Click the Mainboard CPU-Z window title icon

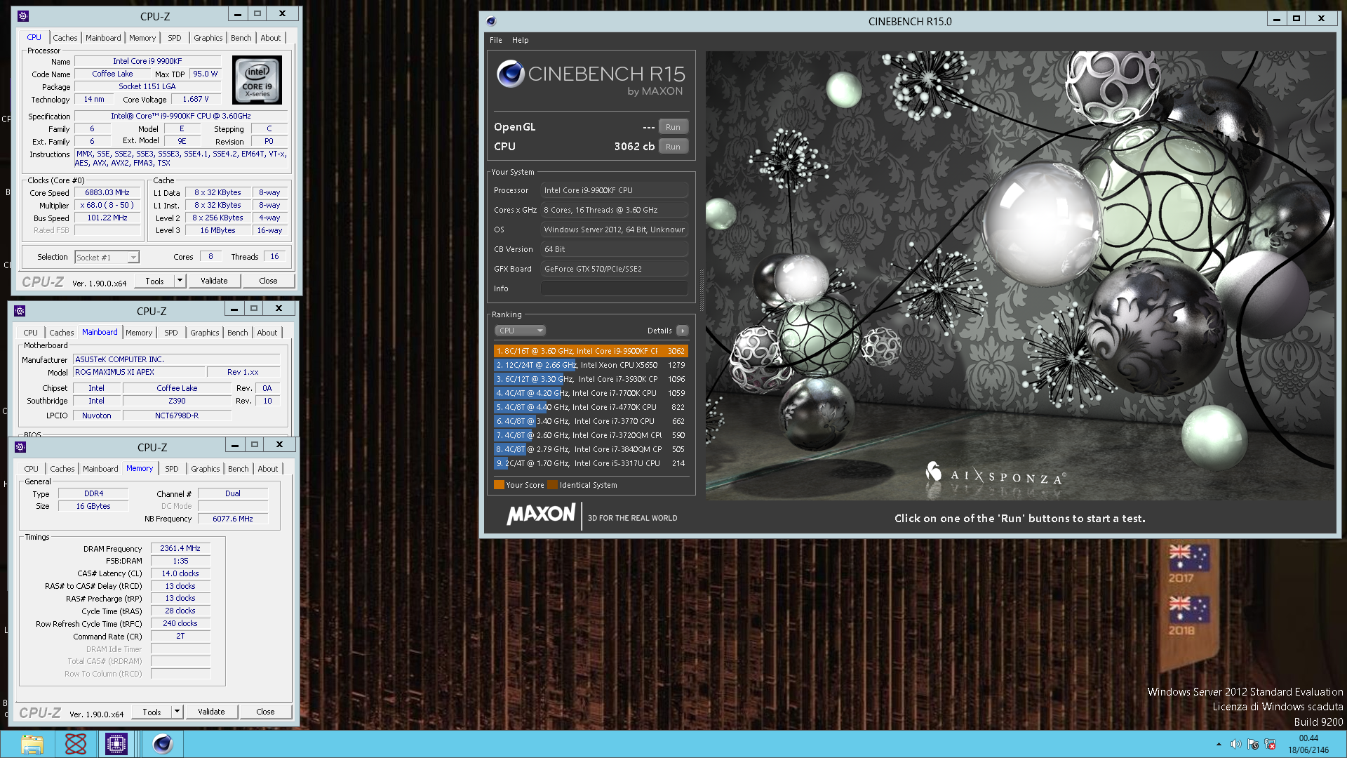click(x=20, y=310)
